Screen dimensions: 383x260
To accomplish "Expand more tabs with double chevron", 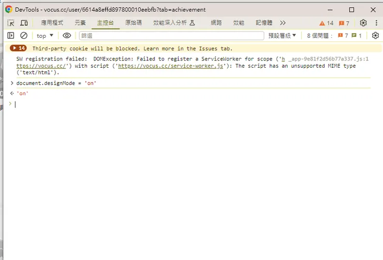I will pyautogui.click(x=283, y=23).
